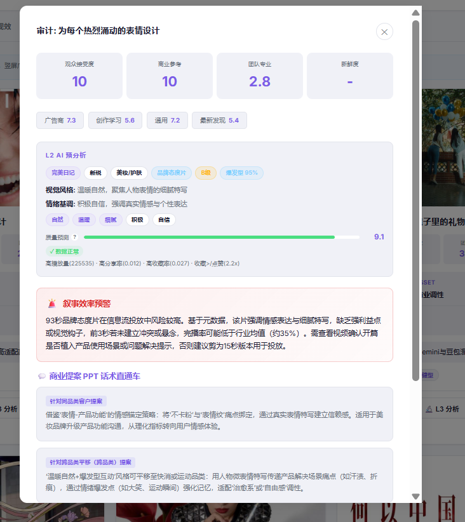Click the 细腻 mood tag
This screenshot has width=465, height=522.
click(x=111, y=220)
